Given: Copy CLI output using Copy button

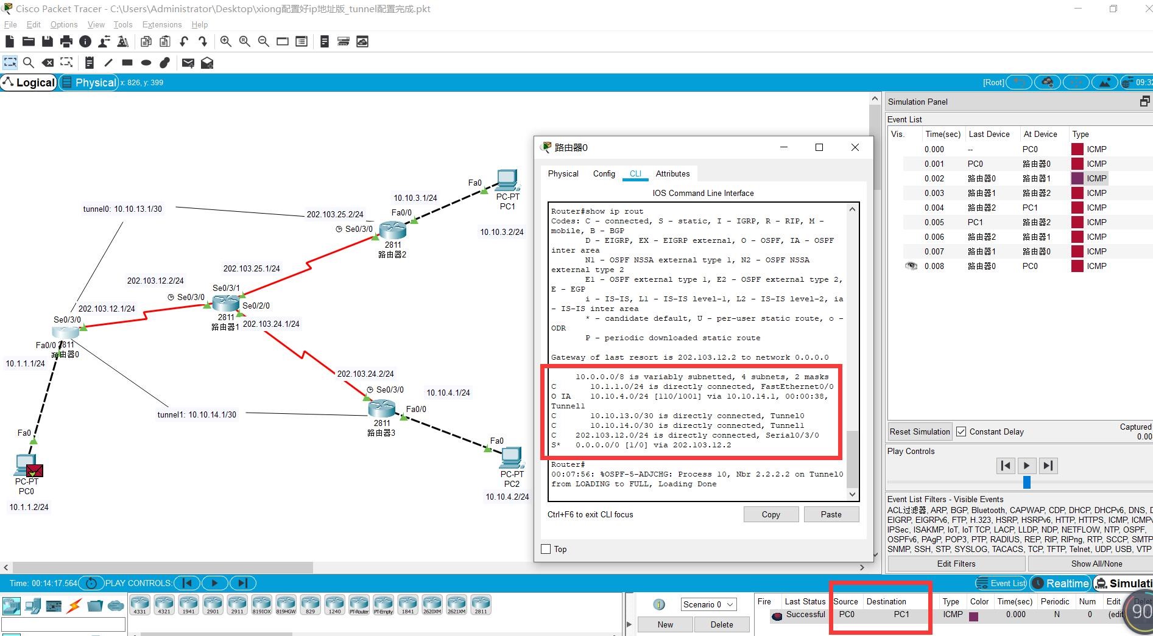Looking at the screenshot, I should 770,514.
